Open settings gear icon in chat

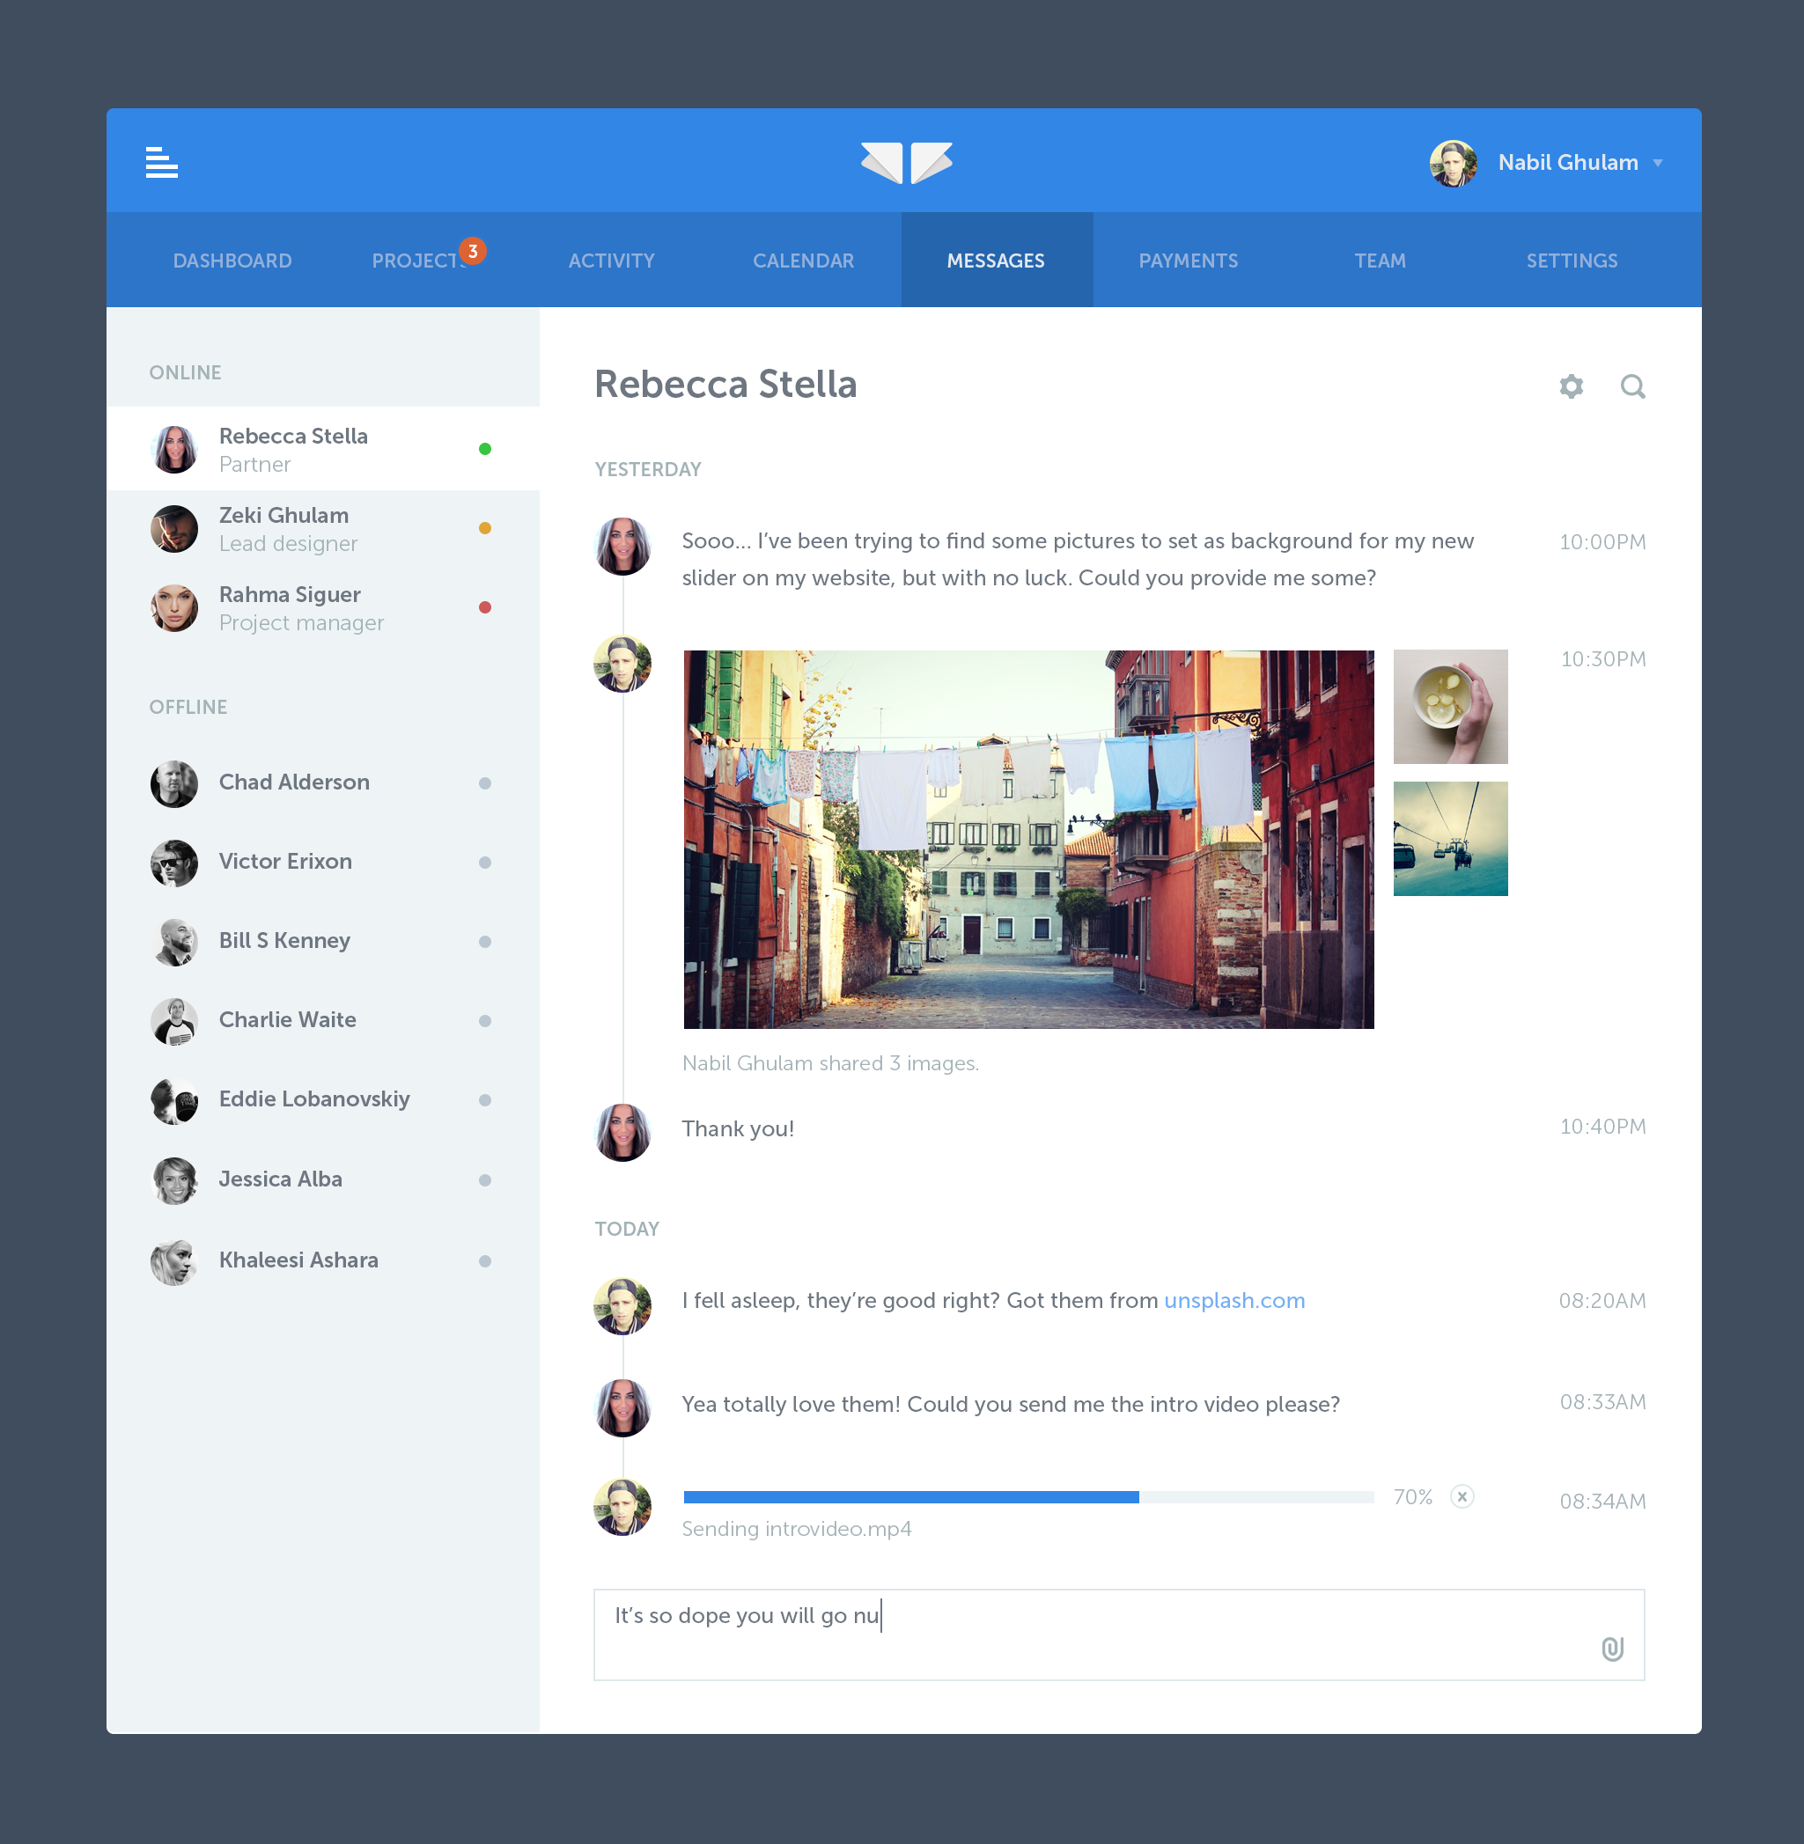click(x=1571, y=386)
